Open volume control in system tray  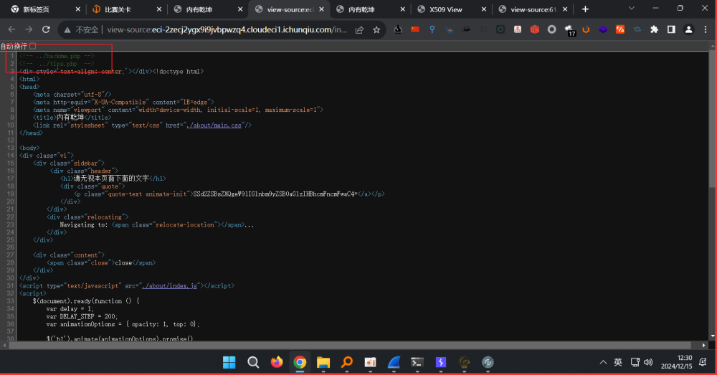(x=648, y=362)
